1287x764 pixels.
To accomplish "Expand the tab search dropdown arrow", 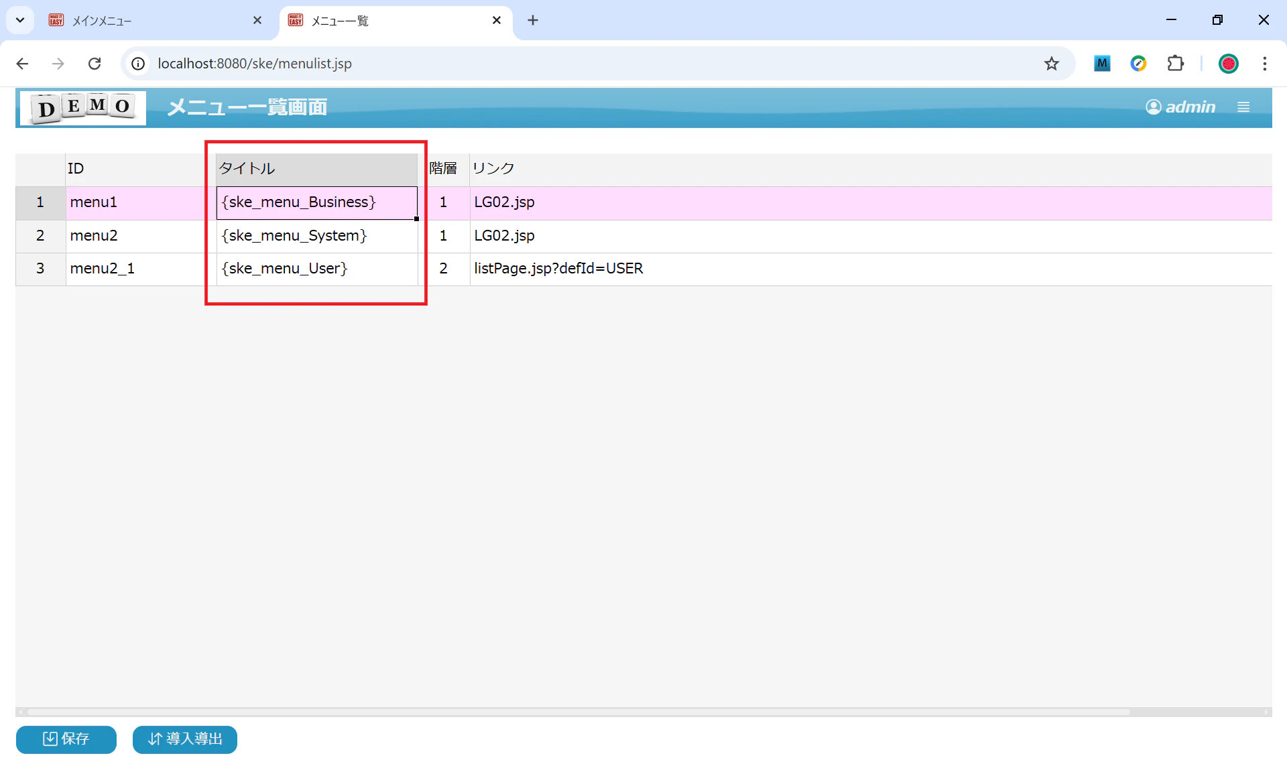I will point(20,20).
